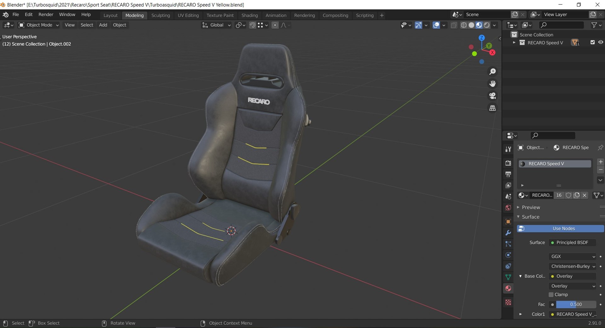The image size is (605, 328).
Task: Open the Object Data mesh tab
Action: 508,277
